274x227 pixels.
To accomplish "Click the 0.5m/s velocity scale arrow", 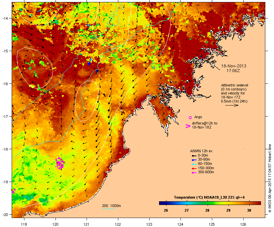I will point(232,105).
